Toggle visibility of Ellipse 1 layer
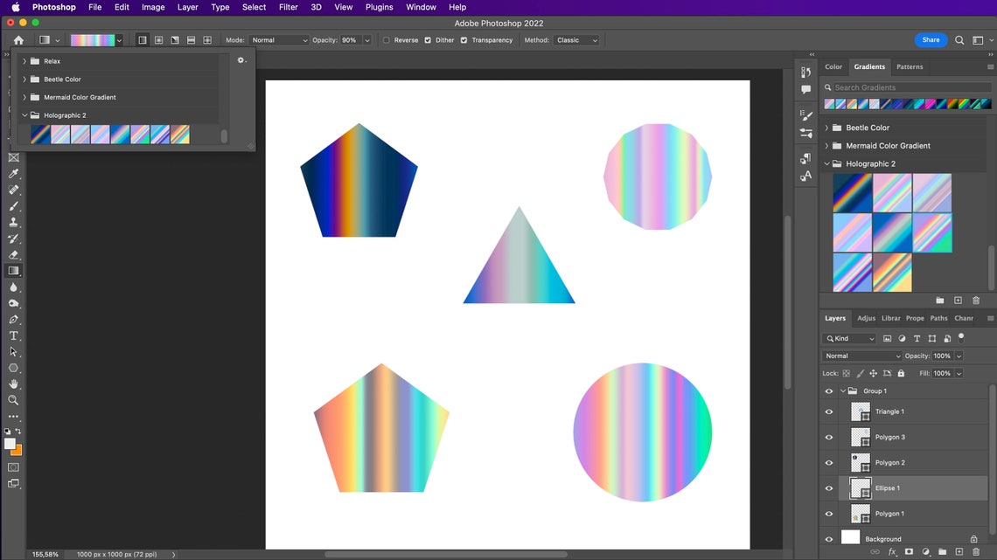Viewport: 997px width, 560px height. [x=828, y=488]
